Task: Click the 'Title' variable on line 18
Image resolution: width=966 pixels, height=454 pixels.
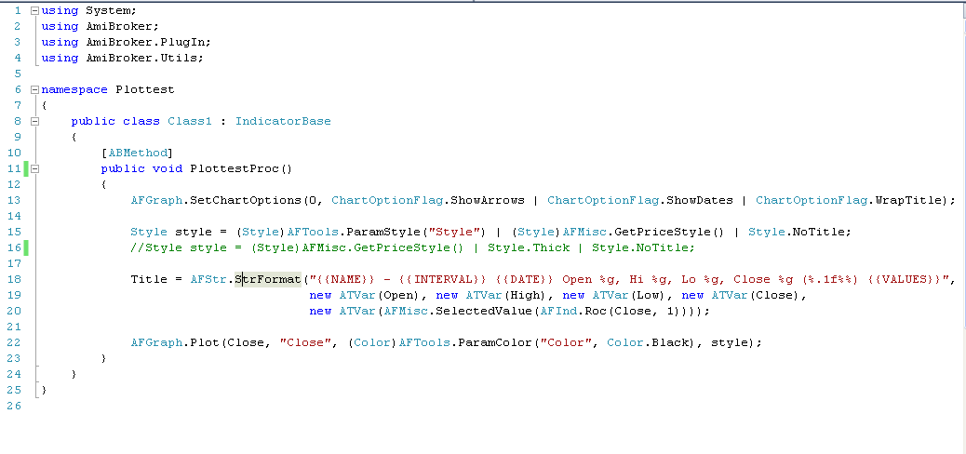Action: pyautogui.click(x=149, y=279)
